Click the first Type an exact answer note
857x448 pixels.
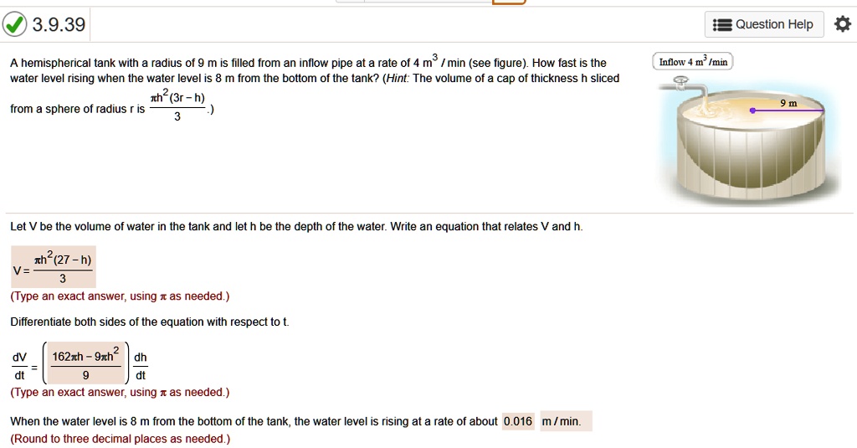pyautogui.click(x=120, y=296)
